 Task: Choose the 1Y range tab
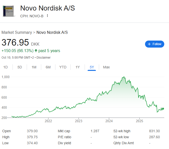[78, 67]
